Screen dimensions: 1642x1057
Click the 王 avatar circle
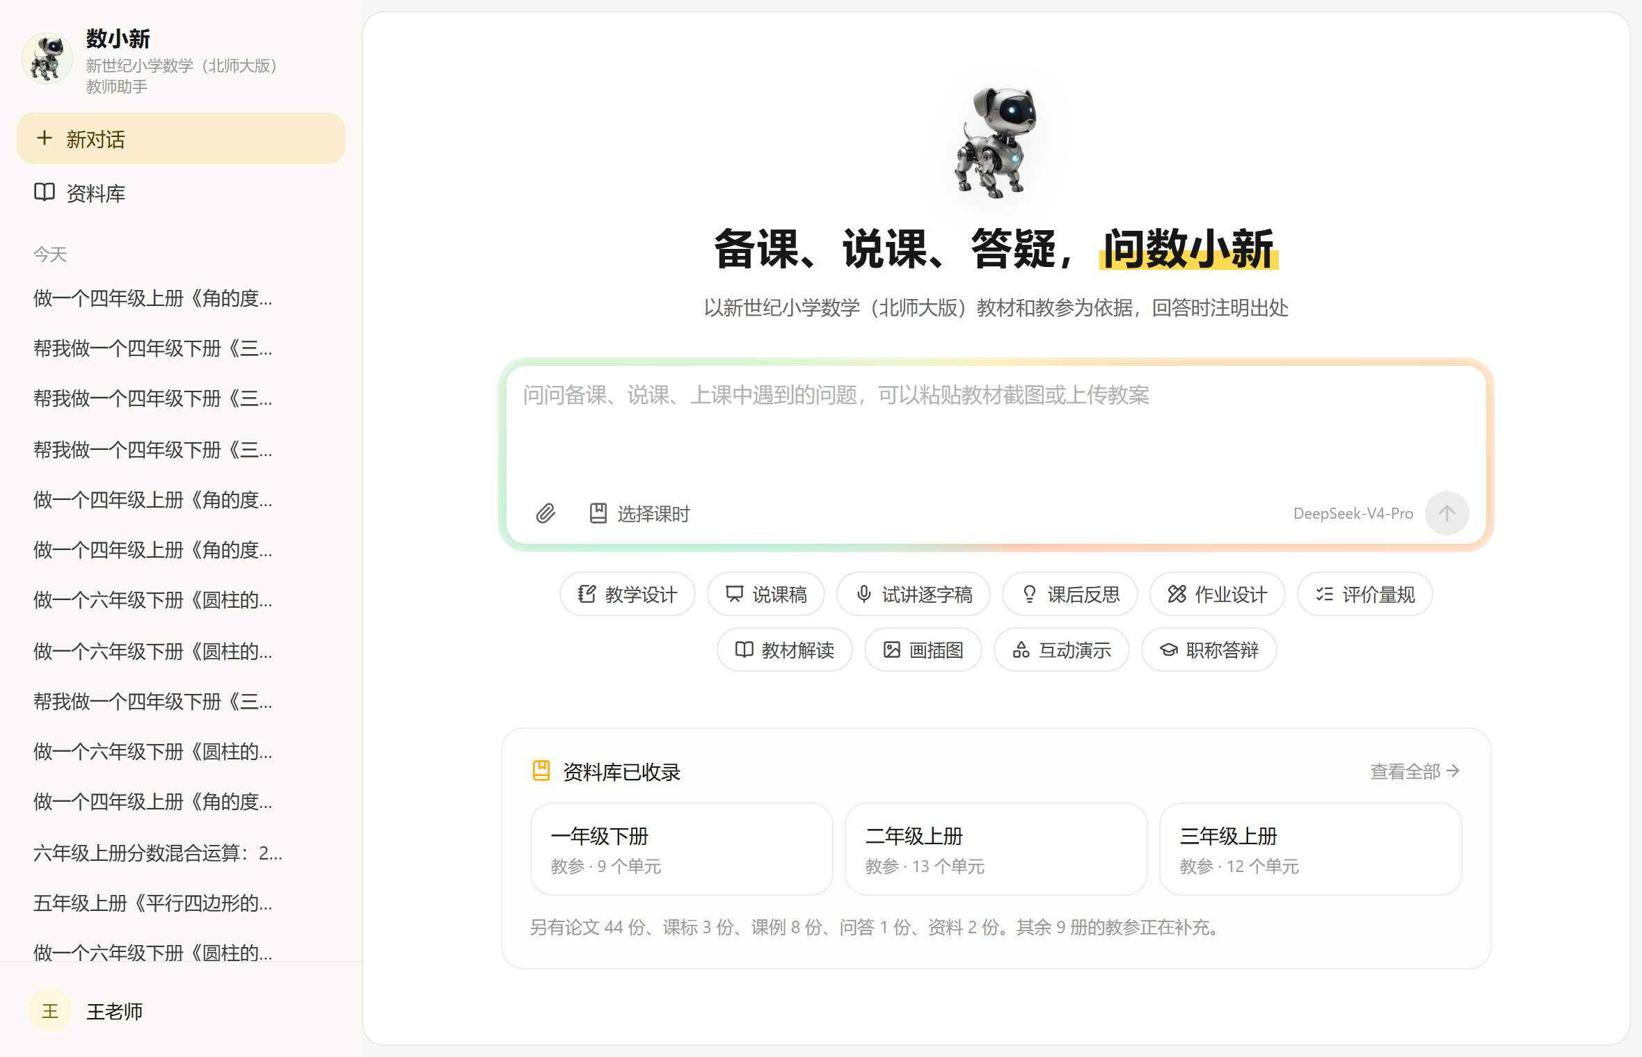(x=50, y=1010)
